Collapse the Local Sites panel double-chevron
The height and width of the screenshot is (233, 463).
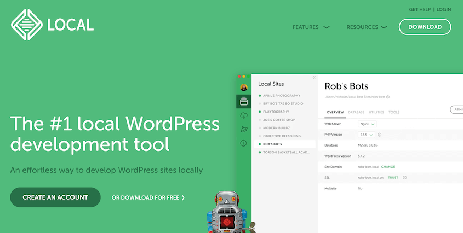(314, 78)
